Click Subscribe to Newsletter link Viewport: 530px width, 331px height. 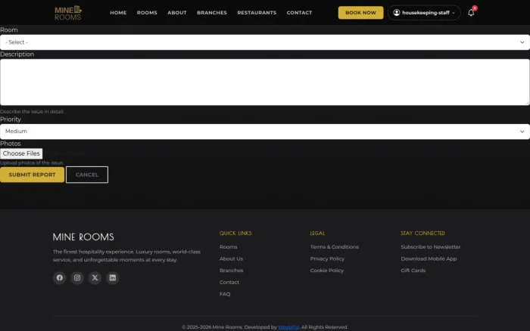[x=431, y=247]
